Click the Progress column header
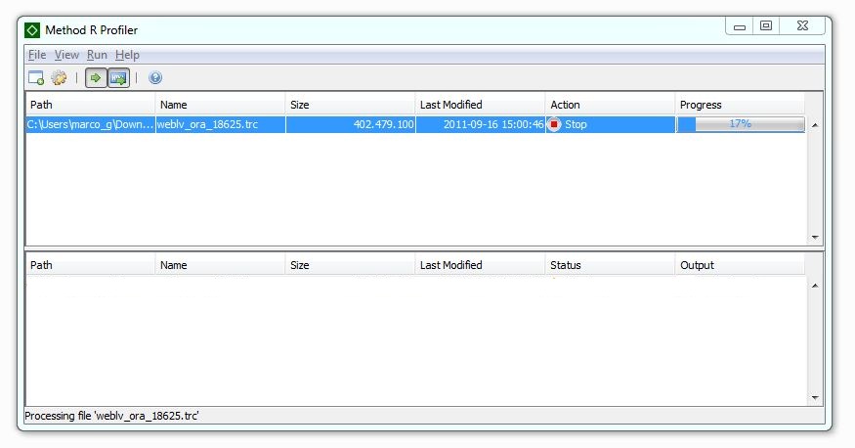The image size is (855, 448). 740,105
